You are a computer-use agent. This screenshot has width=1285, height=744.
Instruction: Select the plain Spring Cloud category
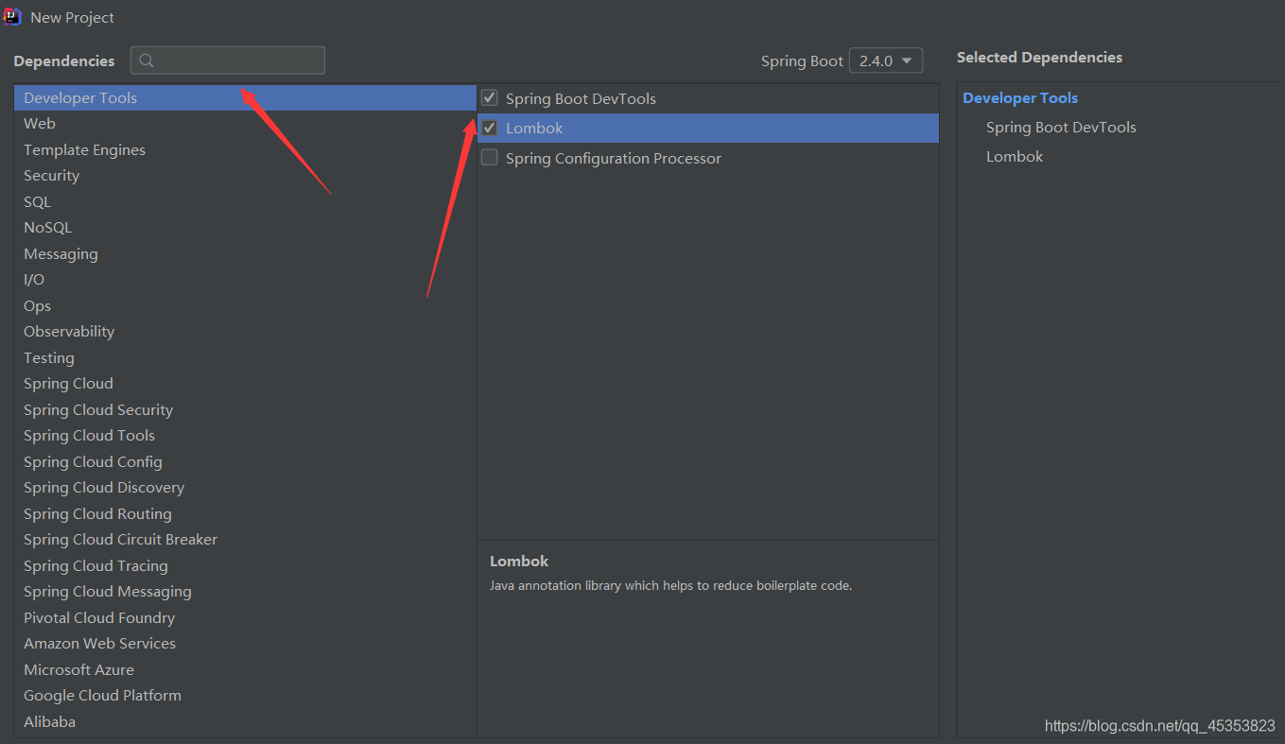(x=245, y=383)
